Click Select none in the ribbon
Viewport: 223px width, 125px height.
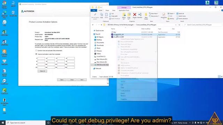click(x=181, y=16)
